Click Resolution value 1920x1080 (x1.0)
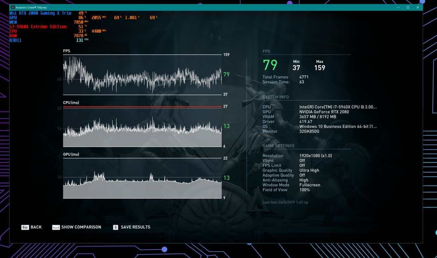This screenshot has width=437, height=258. pyautogui.click(x=315, y=156)
